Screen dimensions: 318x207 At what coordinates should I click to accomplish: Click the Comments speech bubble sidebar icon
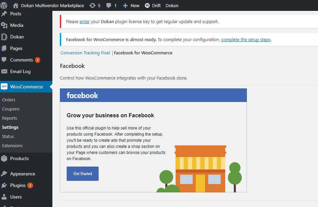click(4, 60)
